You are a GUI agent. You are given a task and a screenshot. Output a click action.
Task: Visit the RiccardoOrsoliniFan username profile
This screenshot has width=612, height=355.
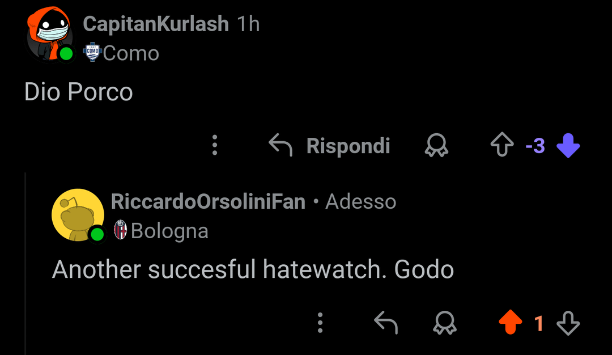[208, 201]
